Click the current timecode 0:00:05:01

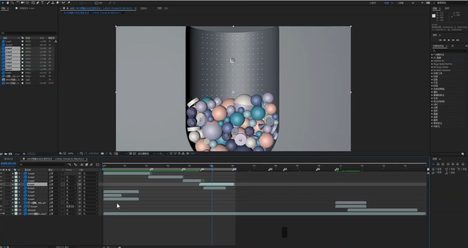(9, 164)
